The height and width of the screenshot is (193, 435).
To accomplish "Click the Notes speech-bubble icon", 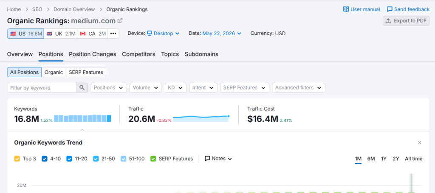I will click(x=207, y=159).
